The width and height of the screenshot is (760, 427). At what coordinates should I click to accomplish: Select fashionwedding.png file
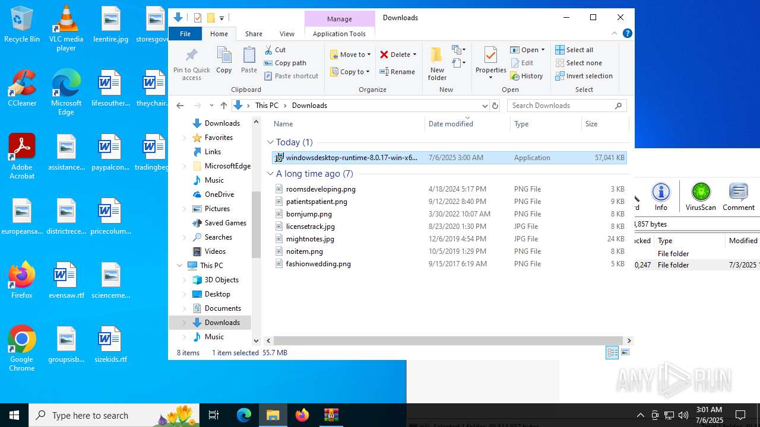click(318, 264)
